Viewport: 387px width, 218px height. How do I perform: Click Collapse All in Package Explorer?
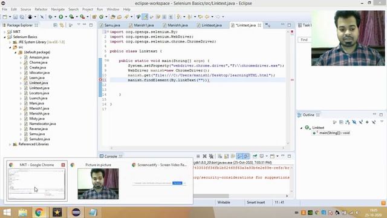(x=55, y=25)
